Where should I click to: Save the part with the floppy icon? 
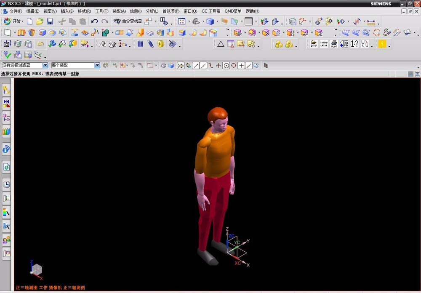(x=50, y=21)
